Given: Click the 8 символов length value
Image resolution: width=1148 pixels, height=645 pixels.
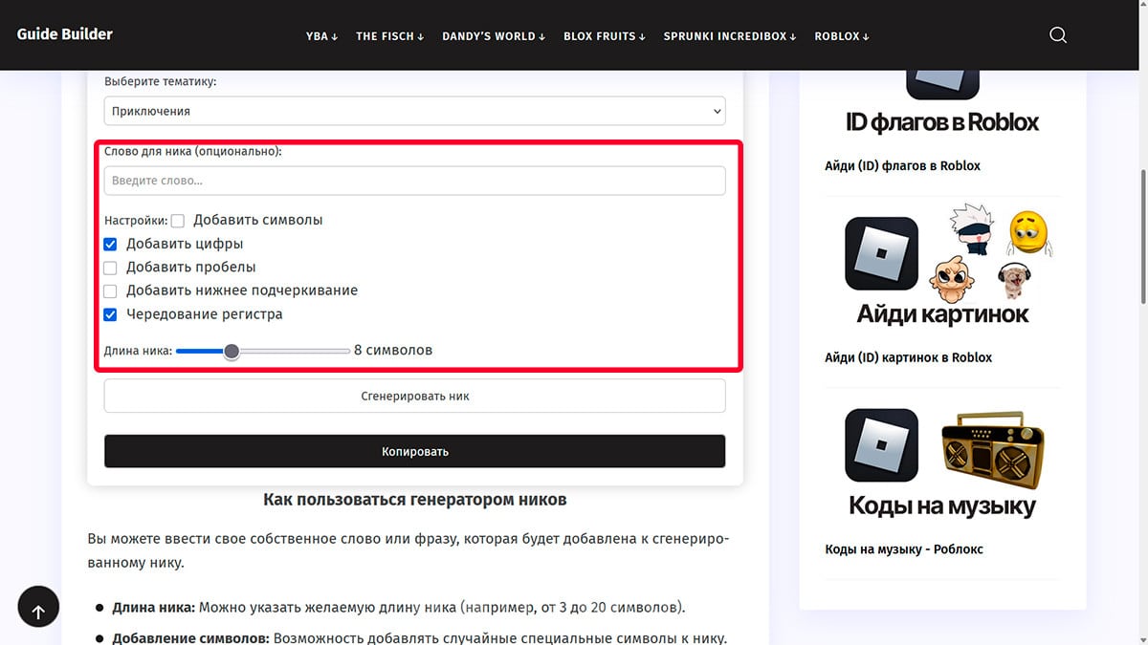Looking at the screenshot, I should click(393, 351).
